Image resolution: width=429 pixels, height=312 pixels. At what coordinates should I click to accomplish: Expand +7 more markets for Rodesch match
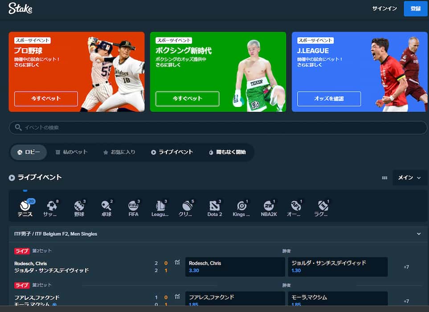coord(406,267)
